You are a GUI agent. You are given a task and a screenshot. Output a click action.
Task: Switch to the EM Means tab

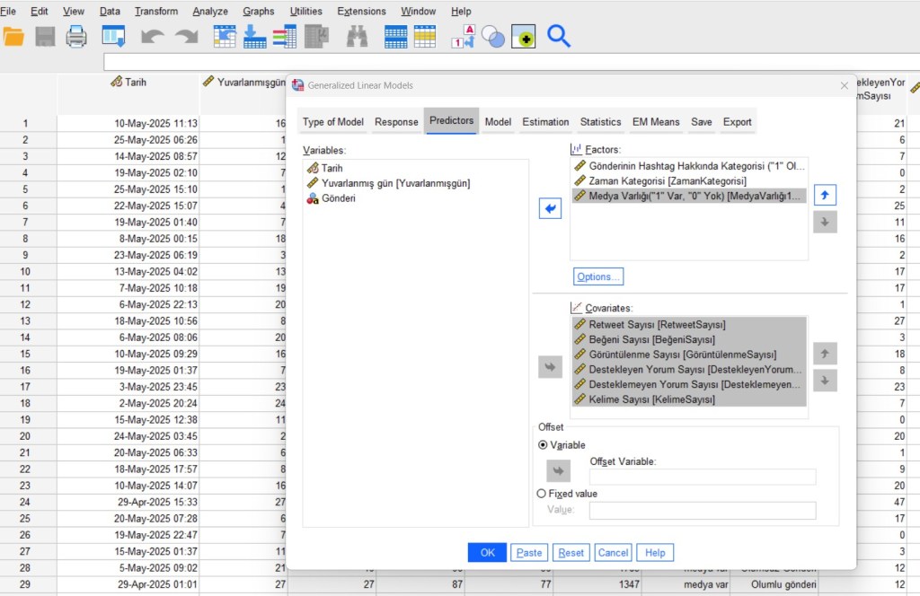click(655, 122)
